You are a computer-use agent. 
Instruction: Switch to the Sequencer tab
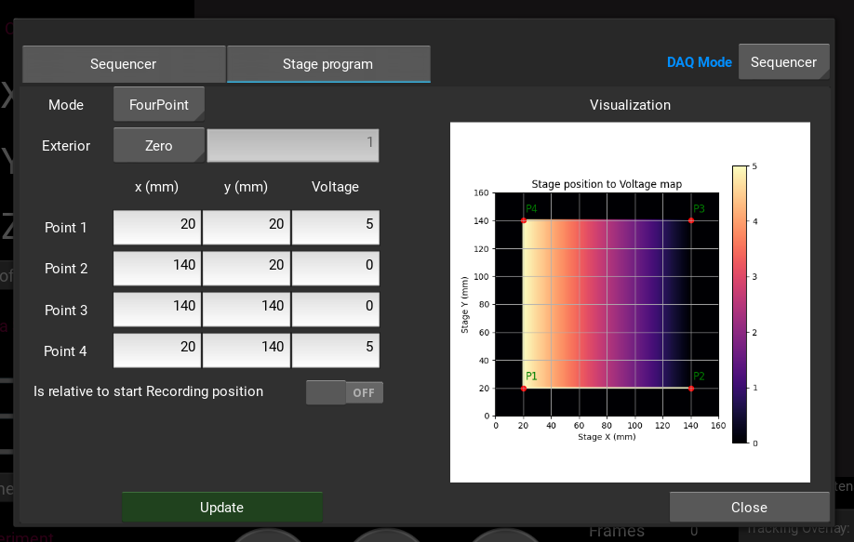pos(124,64)
